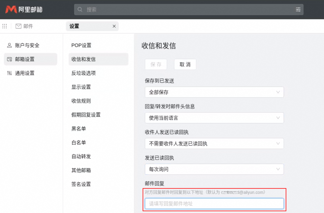This screenshot has height=213, width=324.
Task: Click the 取消 button
Action: click(x=185, y=64)
